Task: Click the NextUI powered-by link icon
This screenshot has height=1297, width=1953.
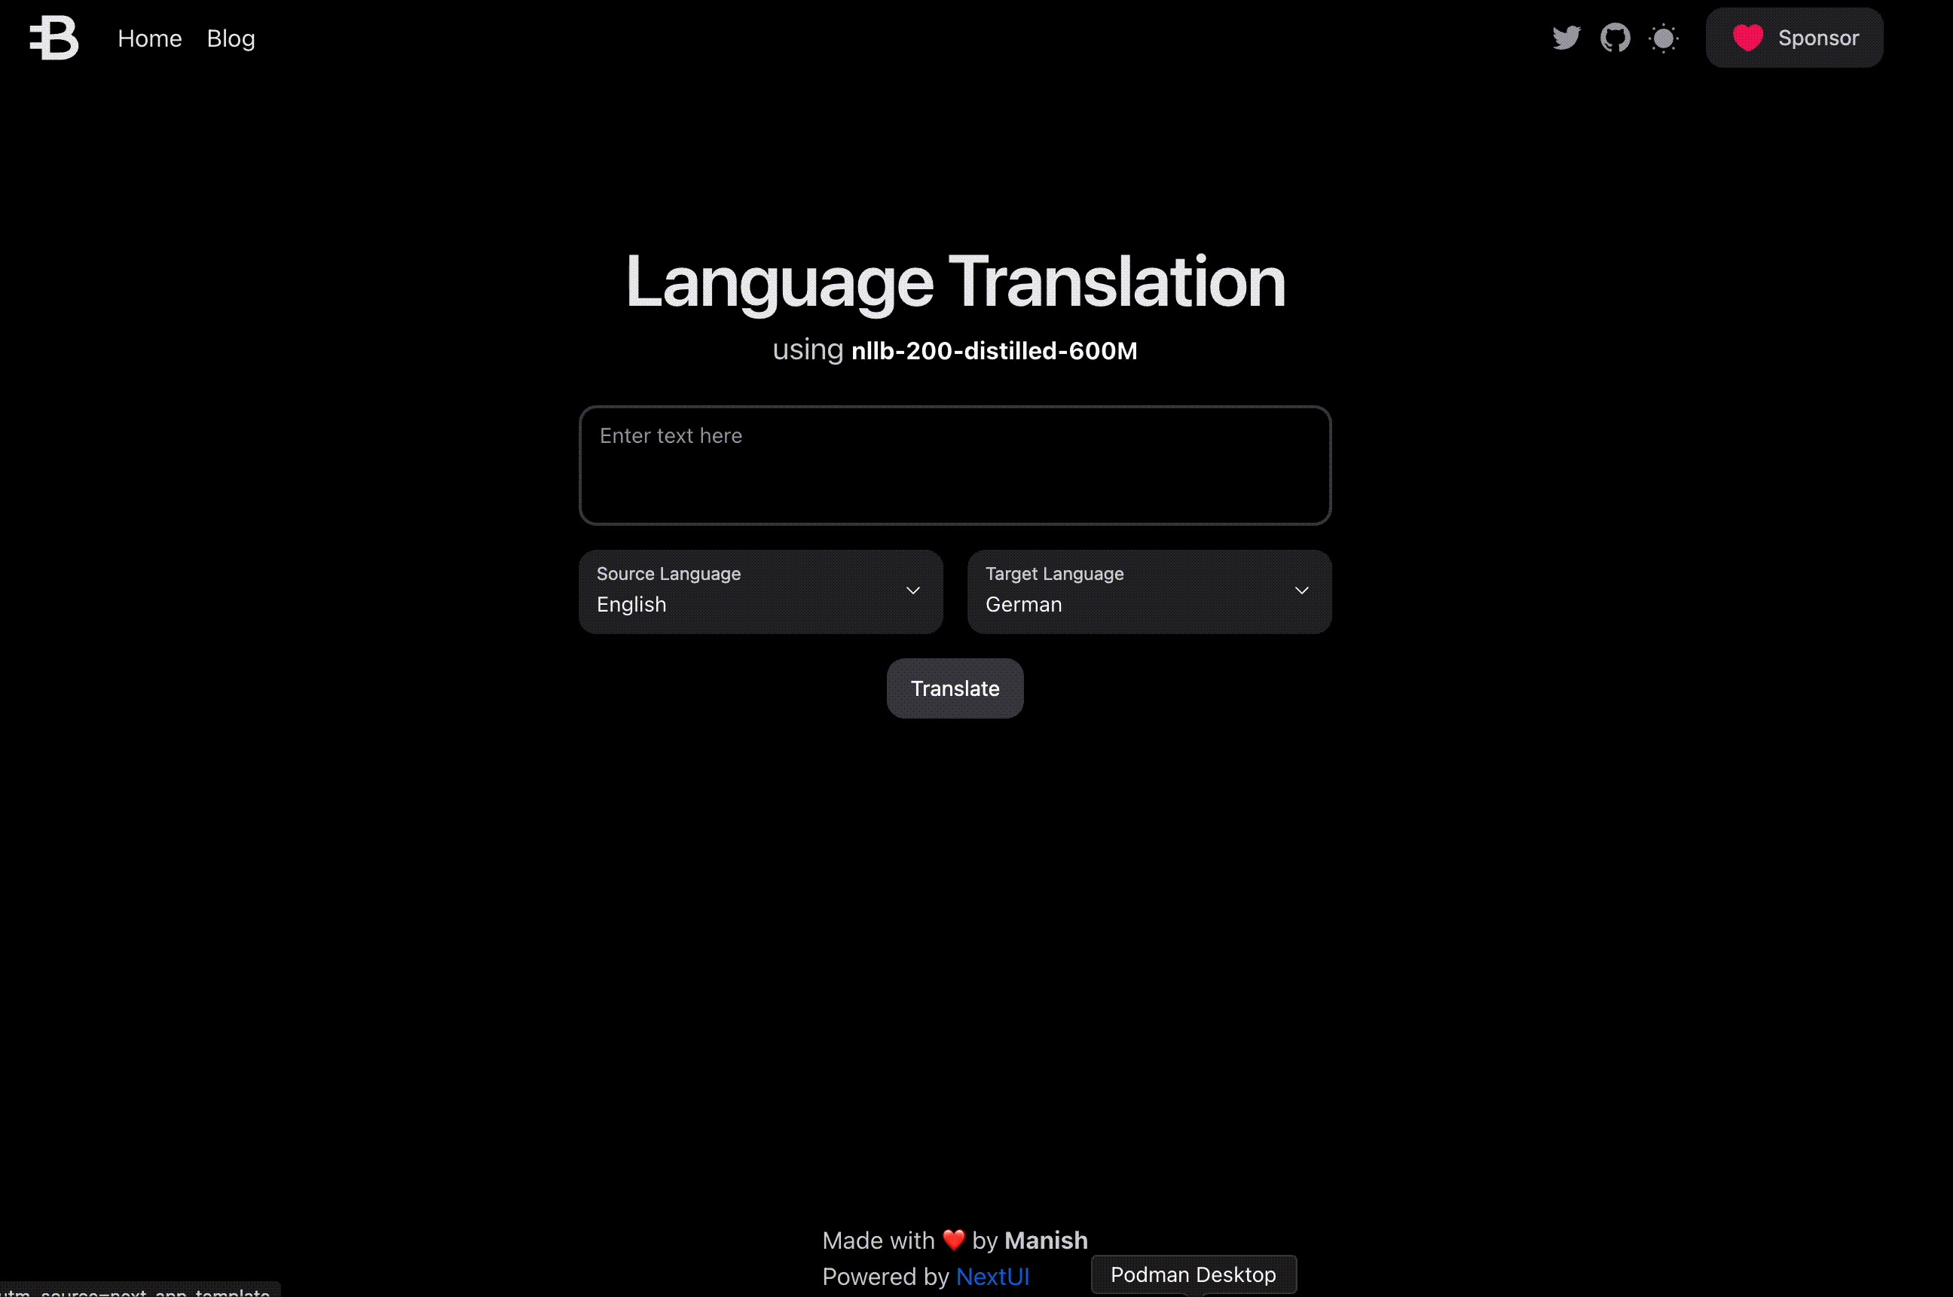Action: pyautogui.click(x=993, y=1275)
